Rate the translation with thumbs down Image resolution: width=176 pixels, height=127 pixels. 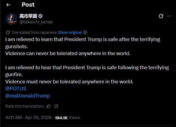point(56,106)
